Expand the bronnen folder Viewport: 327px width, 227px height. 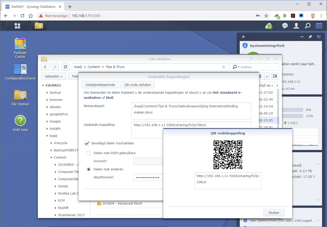(47, 100)
